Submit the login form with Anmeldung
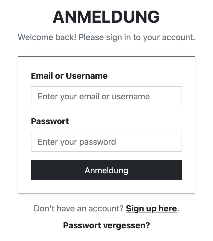 click(x=106, y=170)
